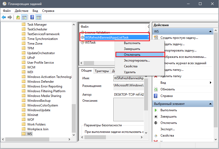Collapse the WS actions section arrow
219x149 pixels.
[x=210, y=31]
